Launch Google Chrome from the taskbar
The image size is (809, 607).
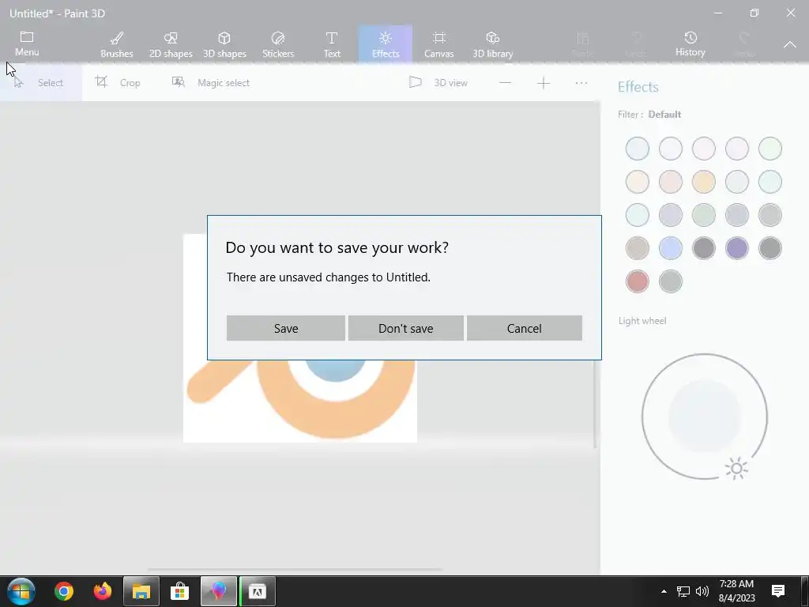[64, 591]
